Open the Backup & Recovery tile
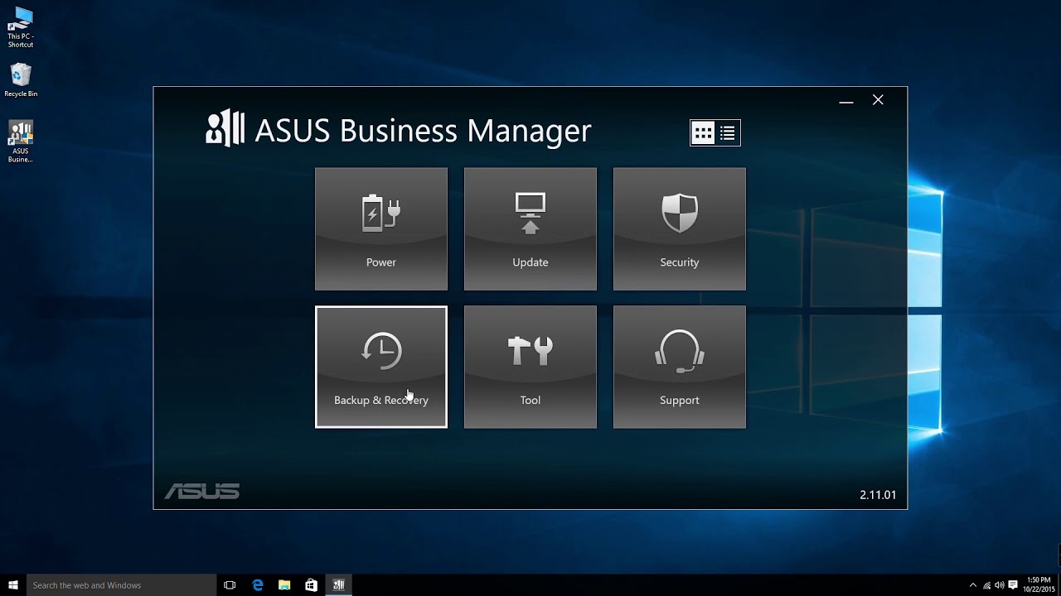The image size is (1061, 596). coord(380,367)
